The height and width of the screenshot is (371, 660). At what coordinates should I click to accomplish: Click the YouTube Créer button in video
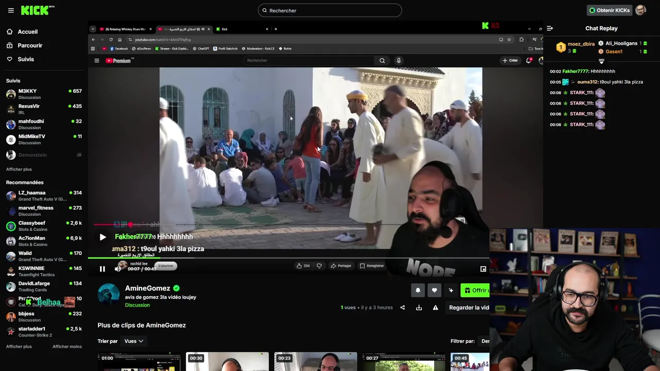pos(510,60)
